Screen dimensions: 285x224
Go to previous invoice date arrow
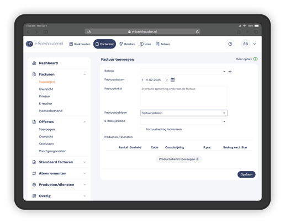142,80
